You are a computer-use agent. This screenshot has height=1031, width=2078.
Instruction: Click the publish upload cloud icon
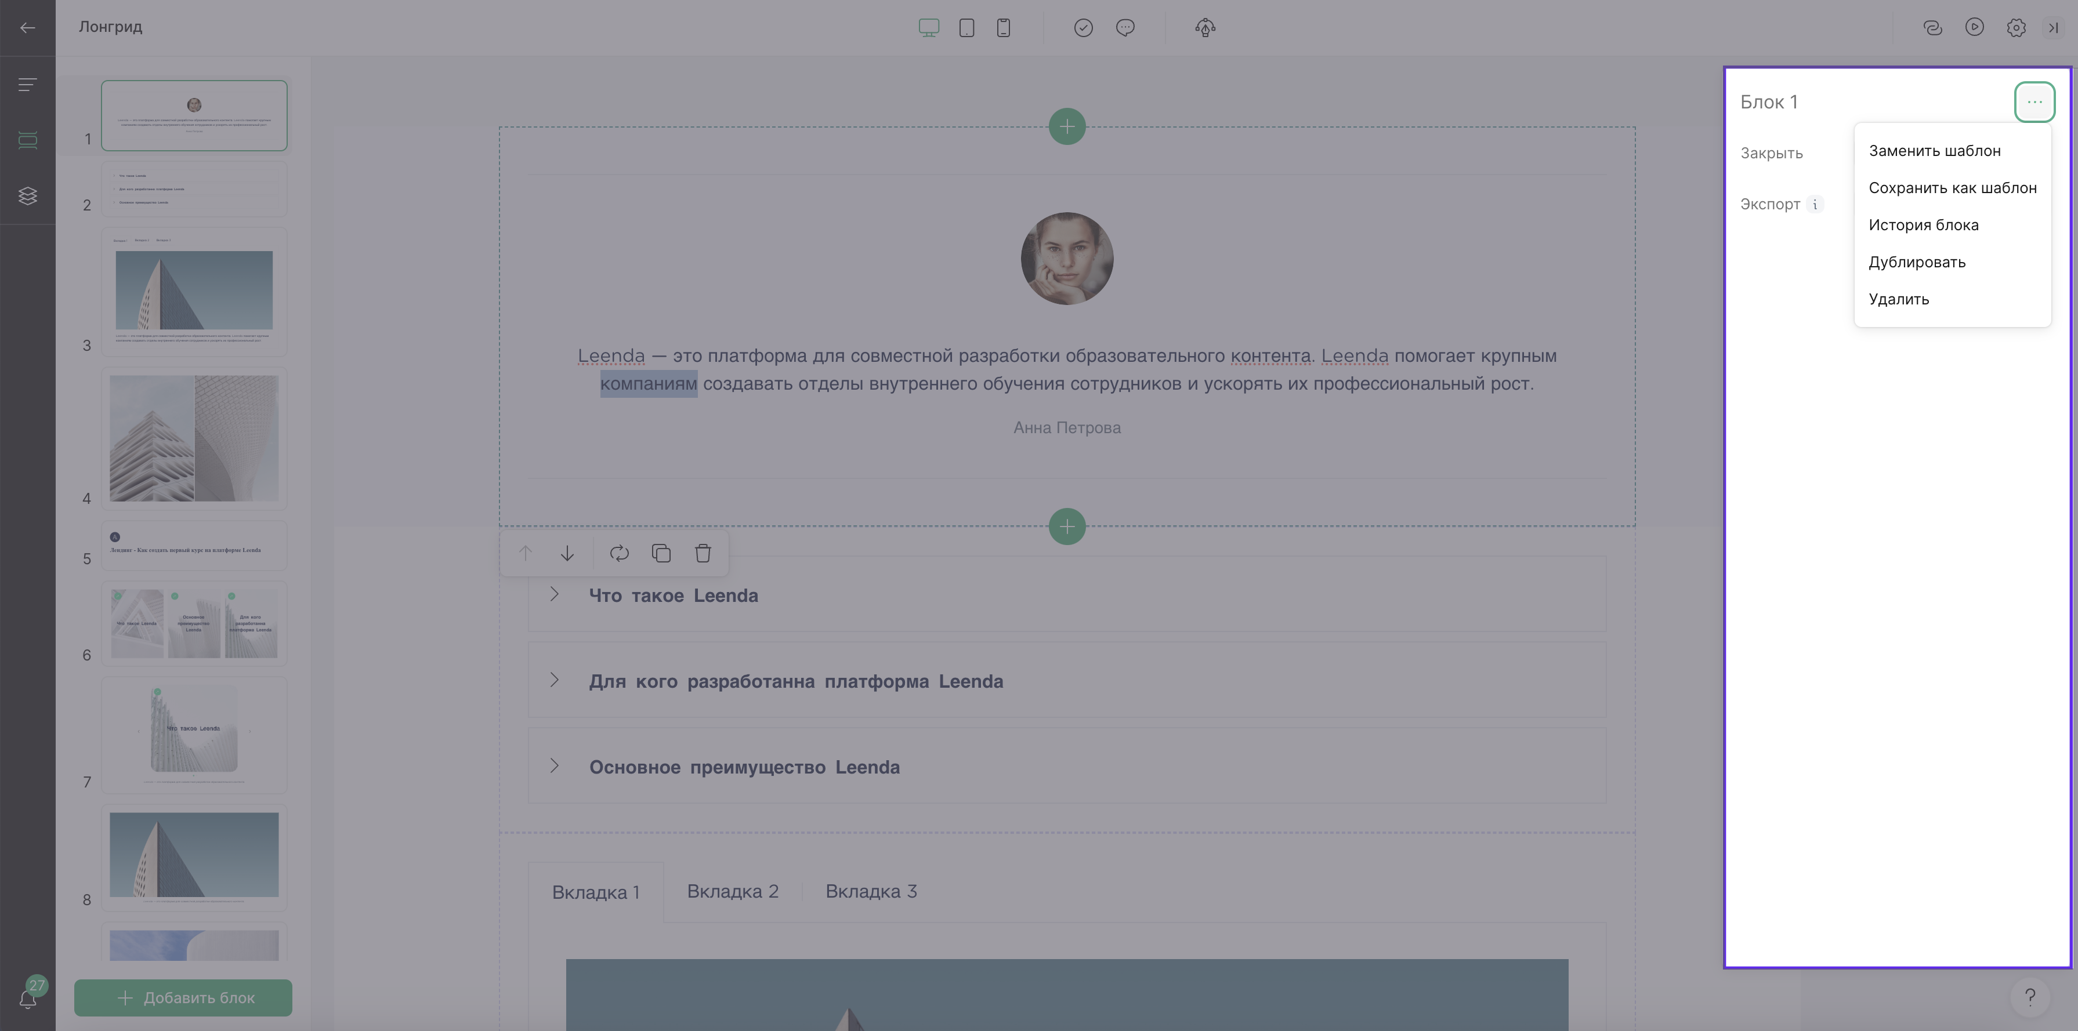1205,27
